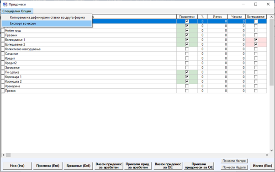Select the Корекција 2 row
275x172 pixels.
(x=134, y=81)
